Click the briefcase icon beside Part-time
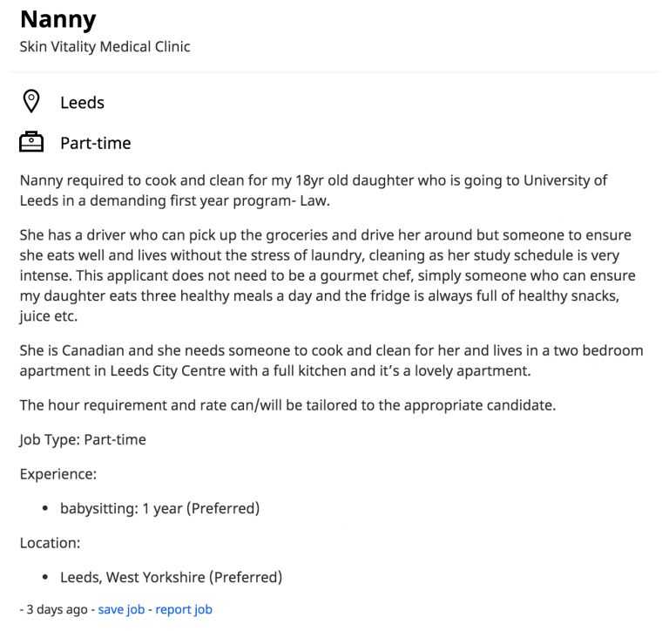This screenshot has height=631, width=669. coord(31,142)
